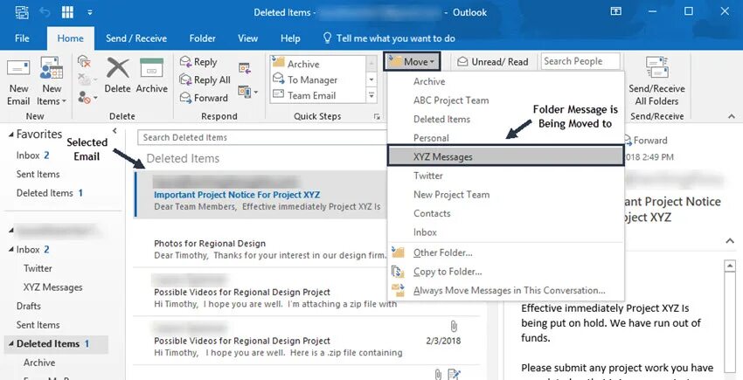Select the Archive quick step
The width and height of the screenshot is (743, 380).
[318, 64]
